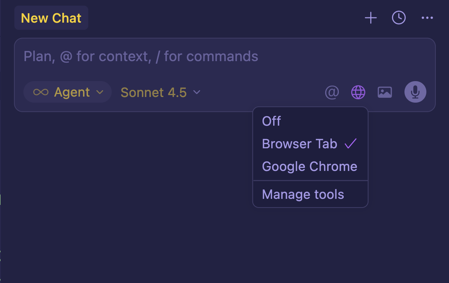Attach an image via the picture icon
This screenshot has height=283, width=449.
[384, 92]
